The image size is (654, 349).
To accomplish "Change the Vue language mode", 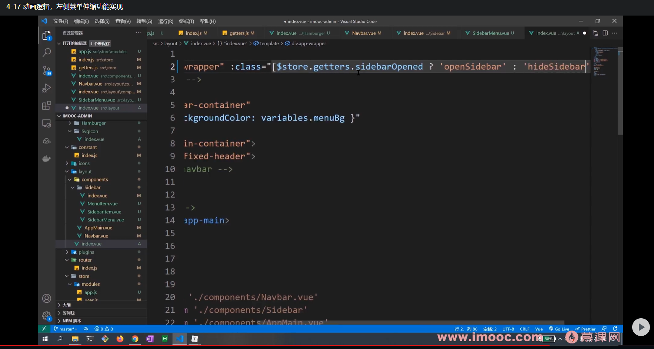I will pyautogui.click(x=539, y=329).
